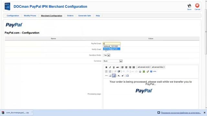Click the page vertical scrollbar
This screenshot has height=116, width=207.
pyautogui.click(x=206, y=32)
